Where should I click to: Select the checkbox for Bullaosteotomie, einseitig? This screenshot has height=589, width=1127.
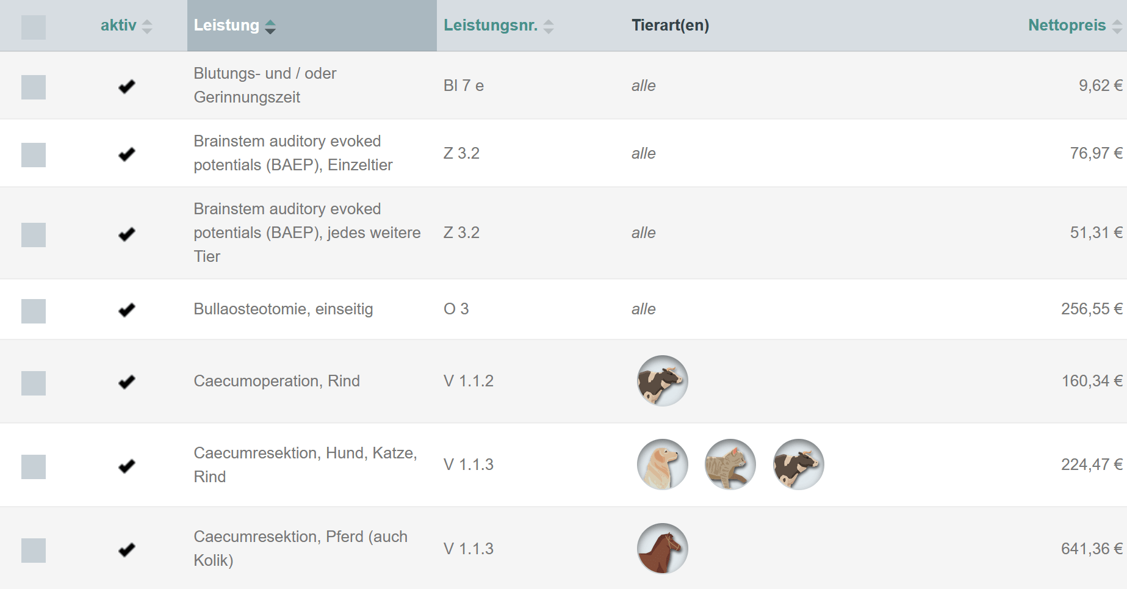coord(34,311)
